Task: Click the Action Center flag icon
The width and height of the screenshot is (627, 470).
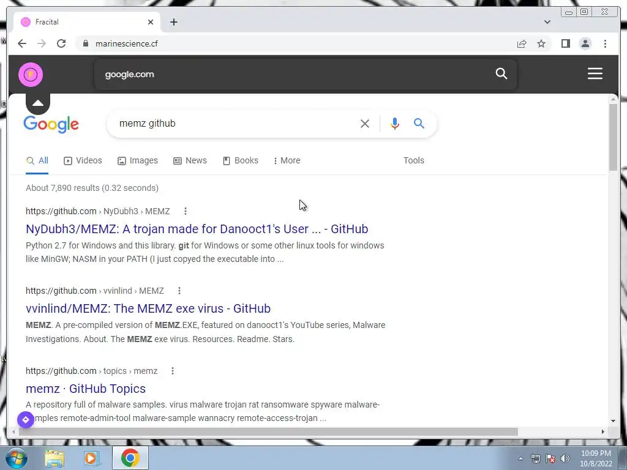Action: click(x=550, y=458)
